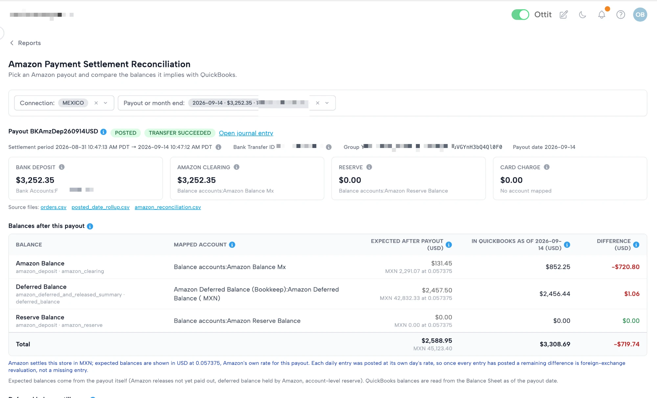Image resolution: width=657 pixels, height=398 pixels.
Task: Click info icon after Settlement period
Action: (x=218, y=147)
